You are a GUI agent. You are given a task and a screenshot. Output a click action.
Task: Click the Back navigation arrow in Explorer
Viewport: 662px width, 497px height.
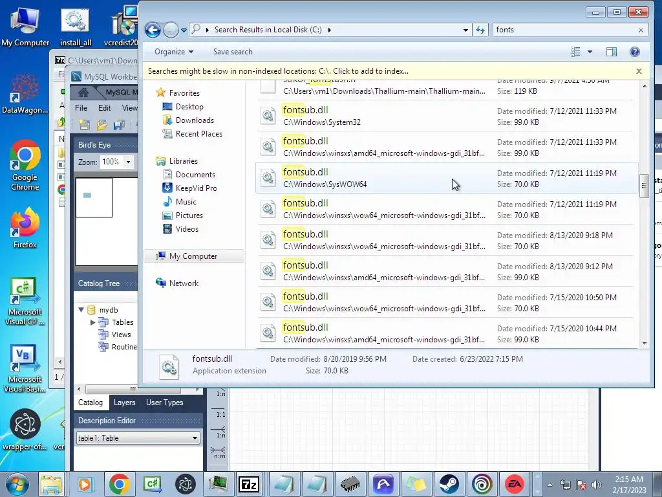pyautogui.click(x=153, y=30)
